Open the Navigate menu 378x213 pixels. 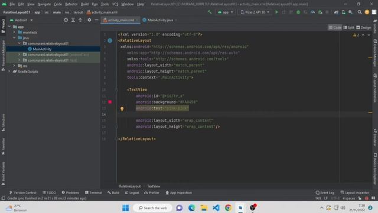pyautogui.click(x=44, y=4)
